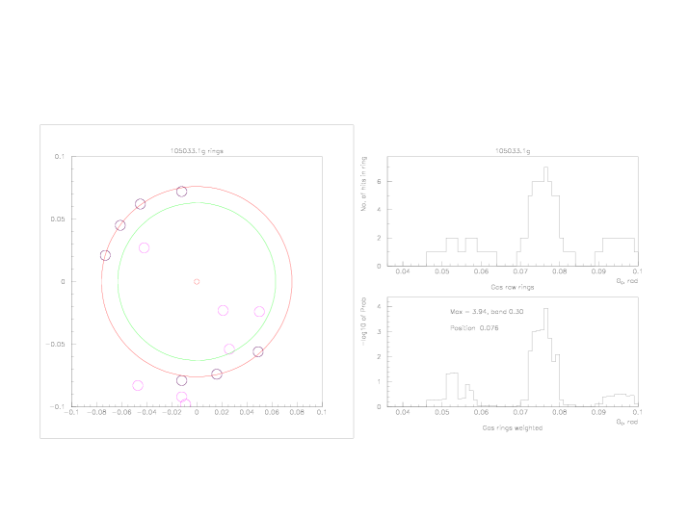Click the '0.08' x-axis tick label in rings plot

(x=297, y=412)
